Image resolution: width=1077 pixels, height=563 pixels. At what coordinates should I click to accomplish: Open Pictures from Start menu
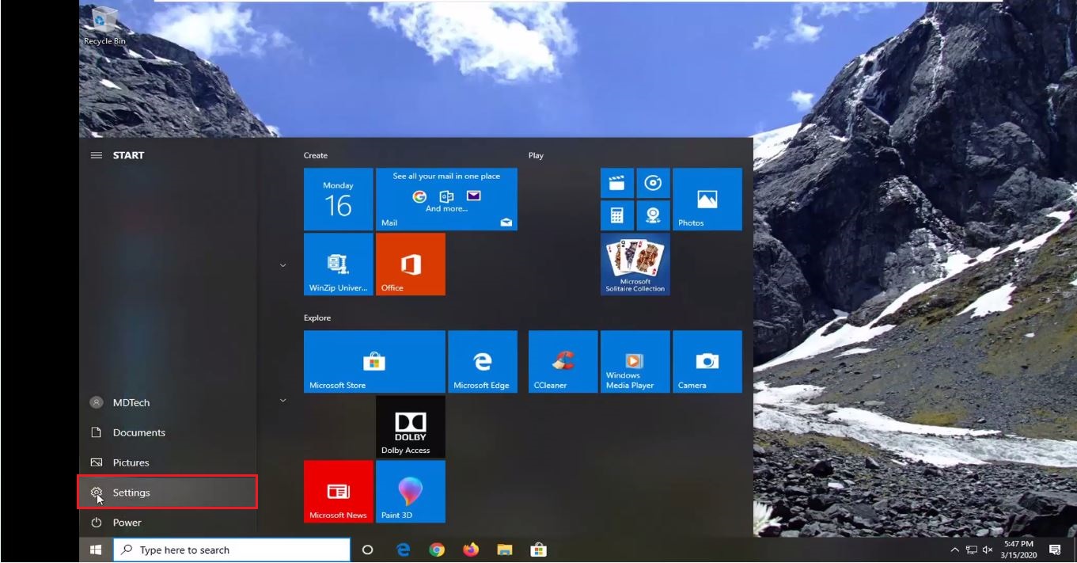[168, 462]
